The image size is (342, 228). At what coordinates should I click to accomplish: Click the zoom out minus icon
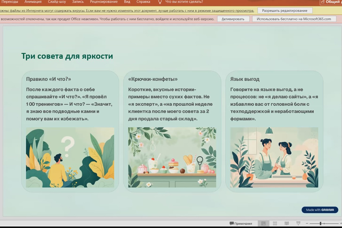[307, 224]
